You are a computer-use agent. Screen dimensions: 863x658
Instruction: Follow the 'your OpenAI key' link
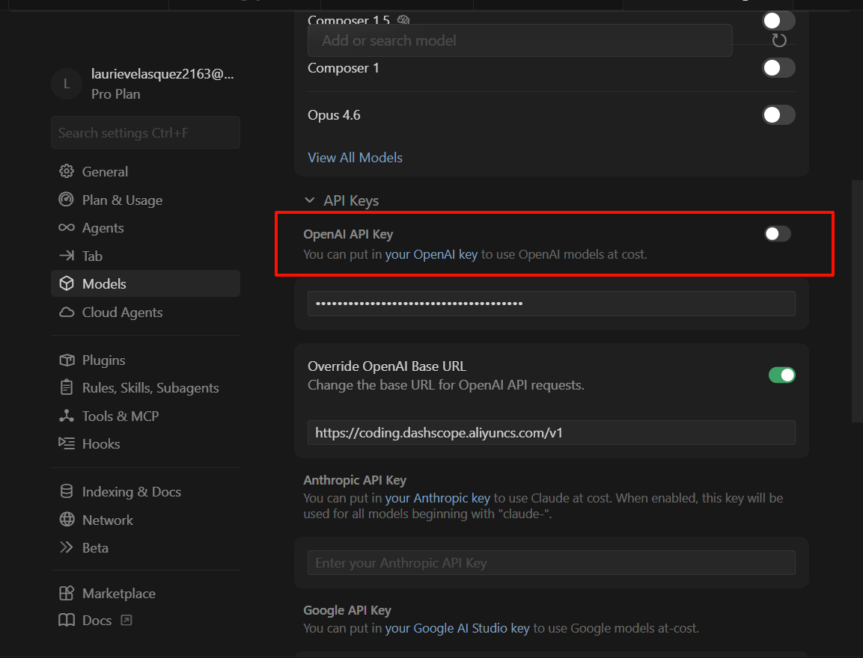click(431, 254)
